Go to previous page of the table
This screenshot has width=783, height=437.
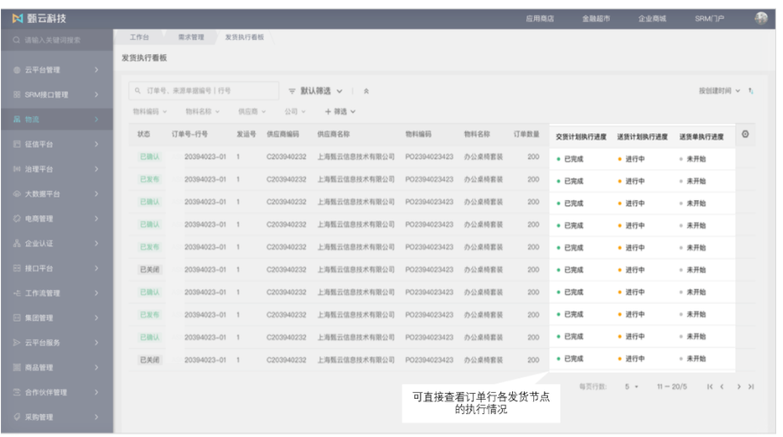pyautogui.click(x=722, y=387)
